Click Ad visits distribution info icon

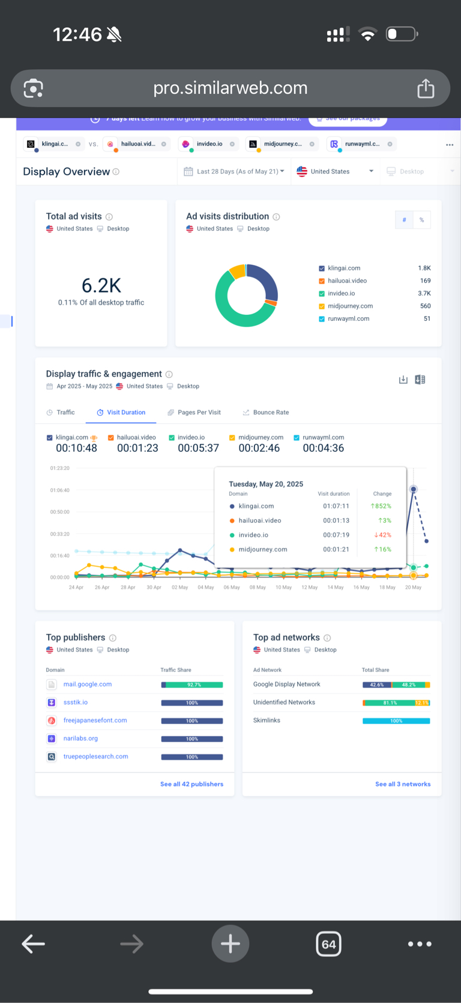(276, 217)
